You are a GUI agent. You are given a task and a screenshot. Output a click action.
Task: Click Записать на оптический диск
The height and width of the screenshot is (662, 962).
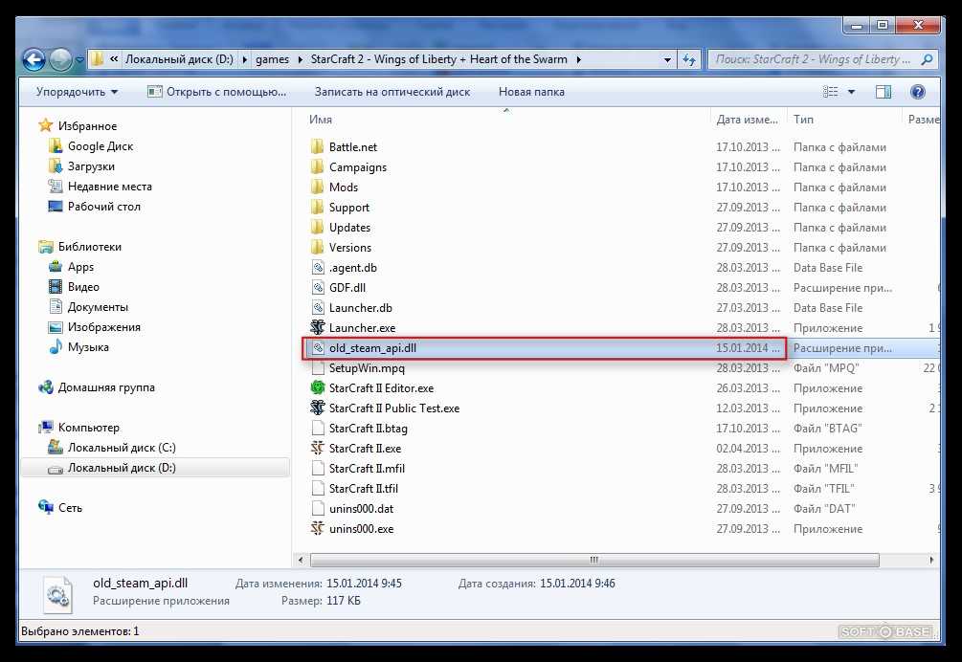coord(392,92)
